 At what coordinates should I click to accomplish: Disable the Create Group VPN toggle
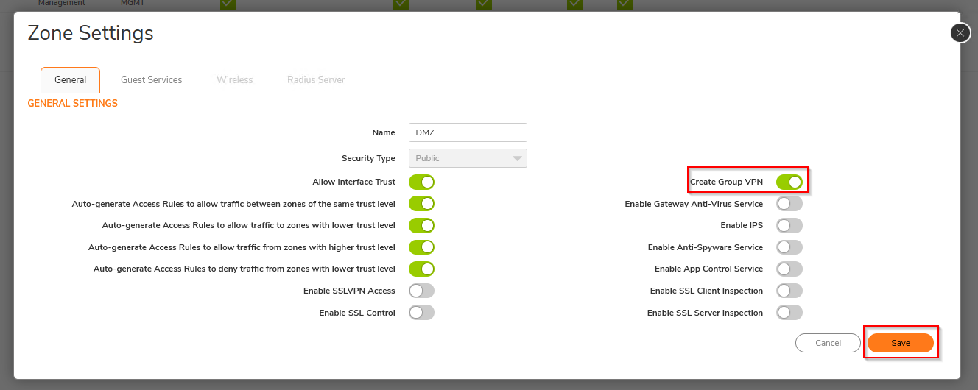[x=789, y=182]
